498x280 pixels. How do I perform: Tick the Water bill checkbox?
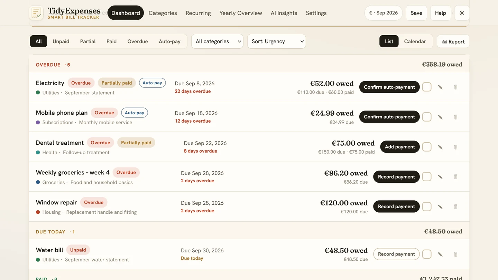tap(427, 254)
